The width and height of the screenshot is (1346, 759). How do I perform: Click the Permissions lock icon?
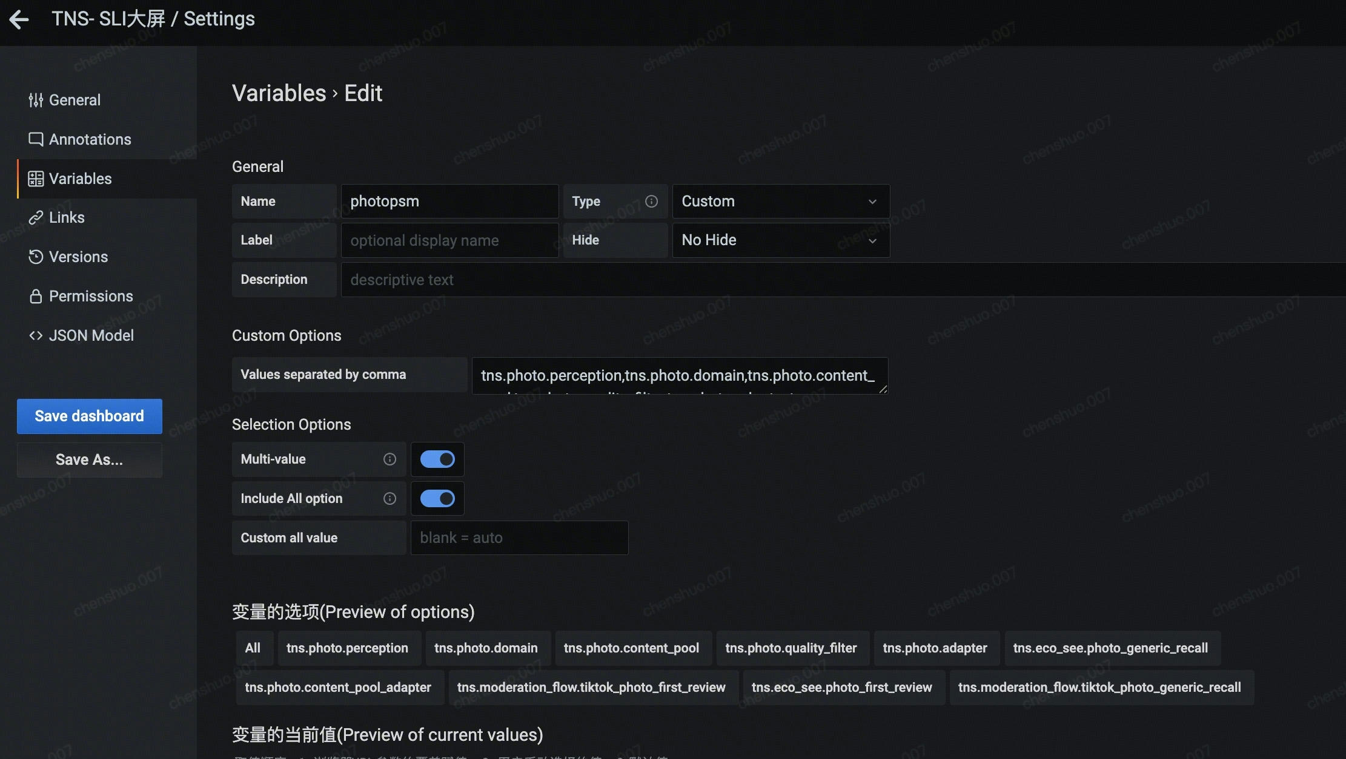point(36,296)
